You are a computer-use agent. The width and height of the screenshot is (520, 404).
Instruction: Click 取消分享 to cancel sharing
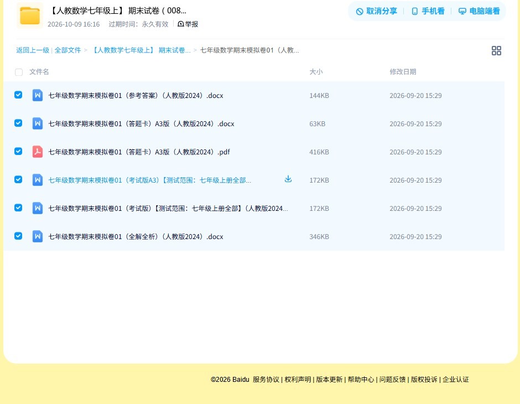(x=376, y=11)
